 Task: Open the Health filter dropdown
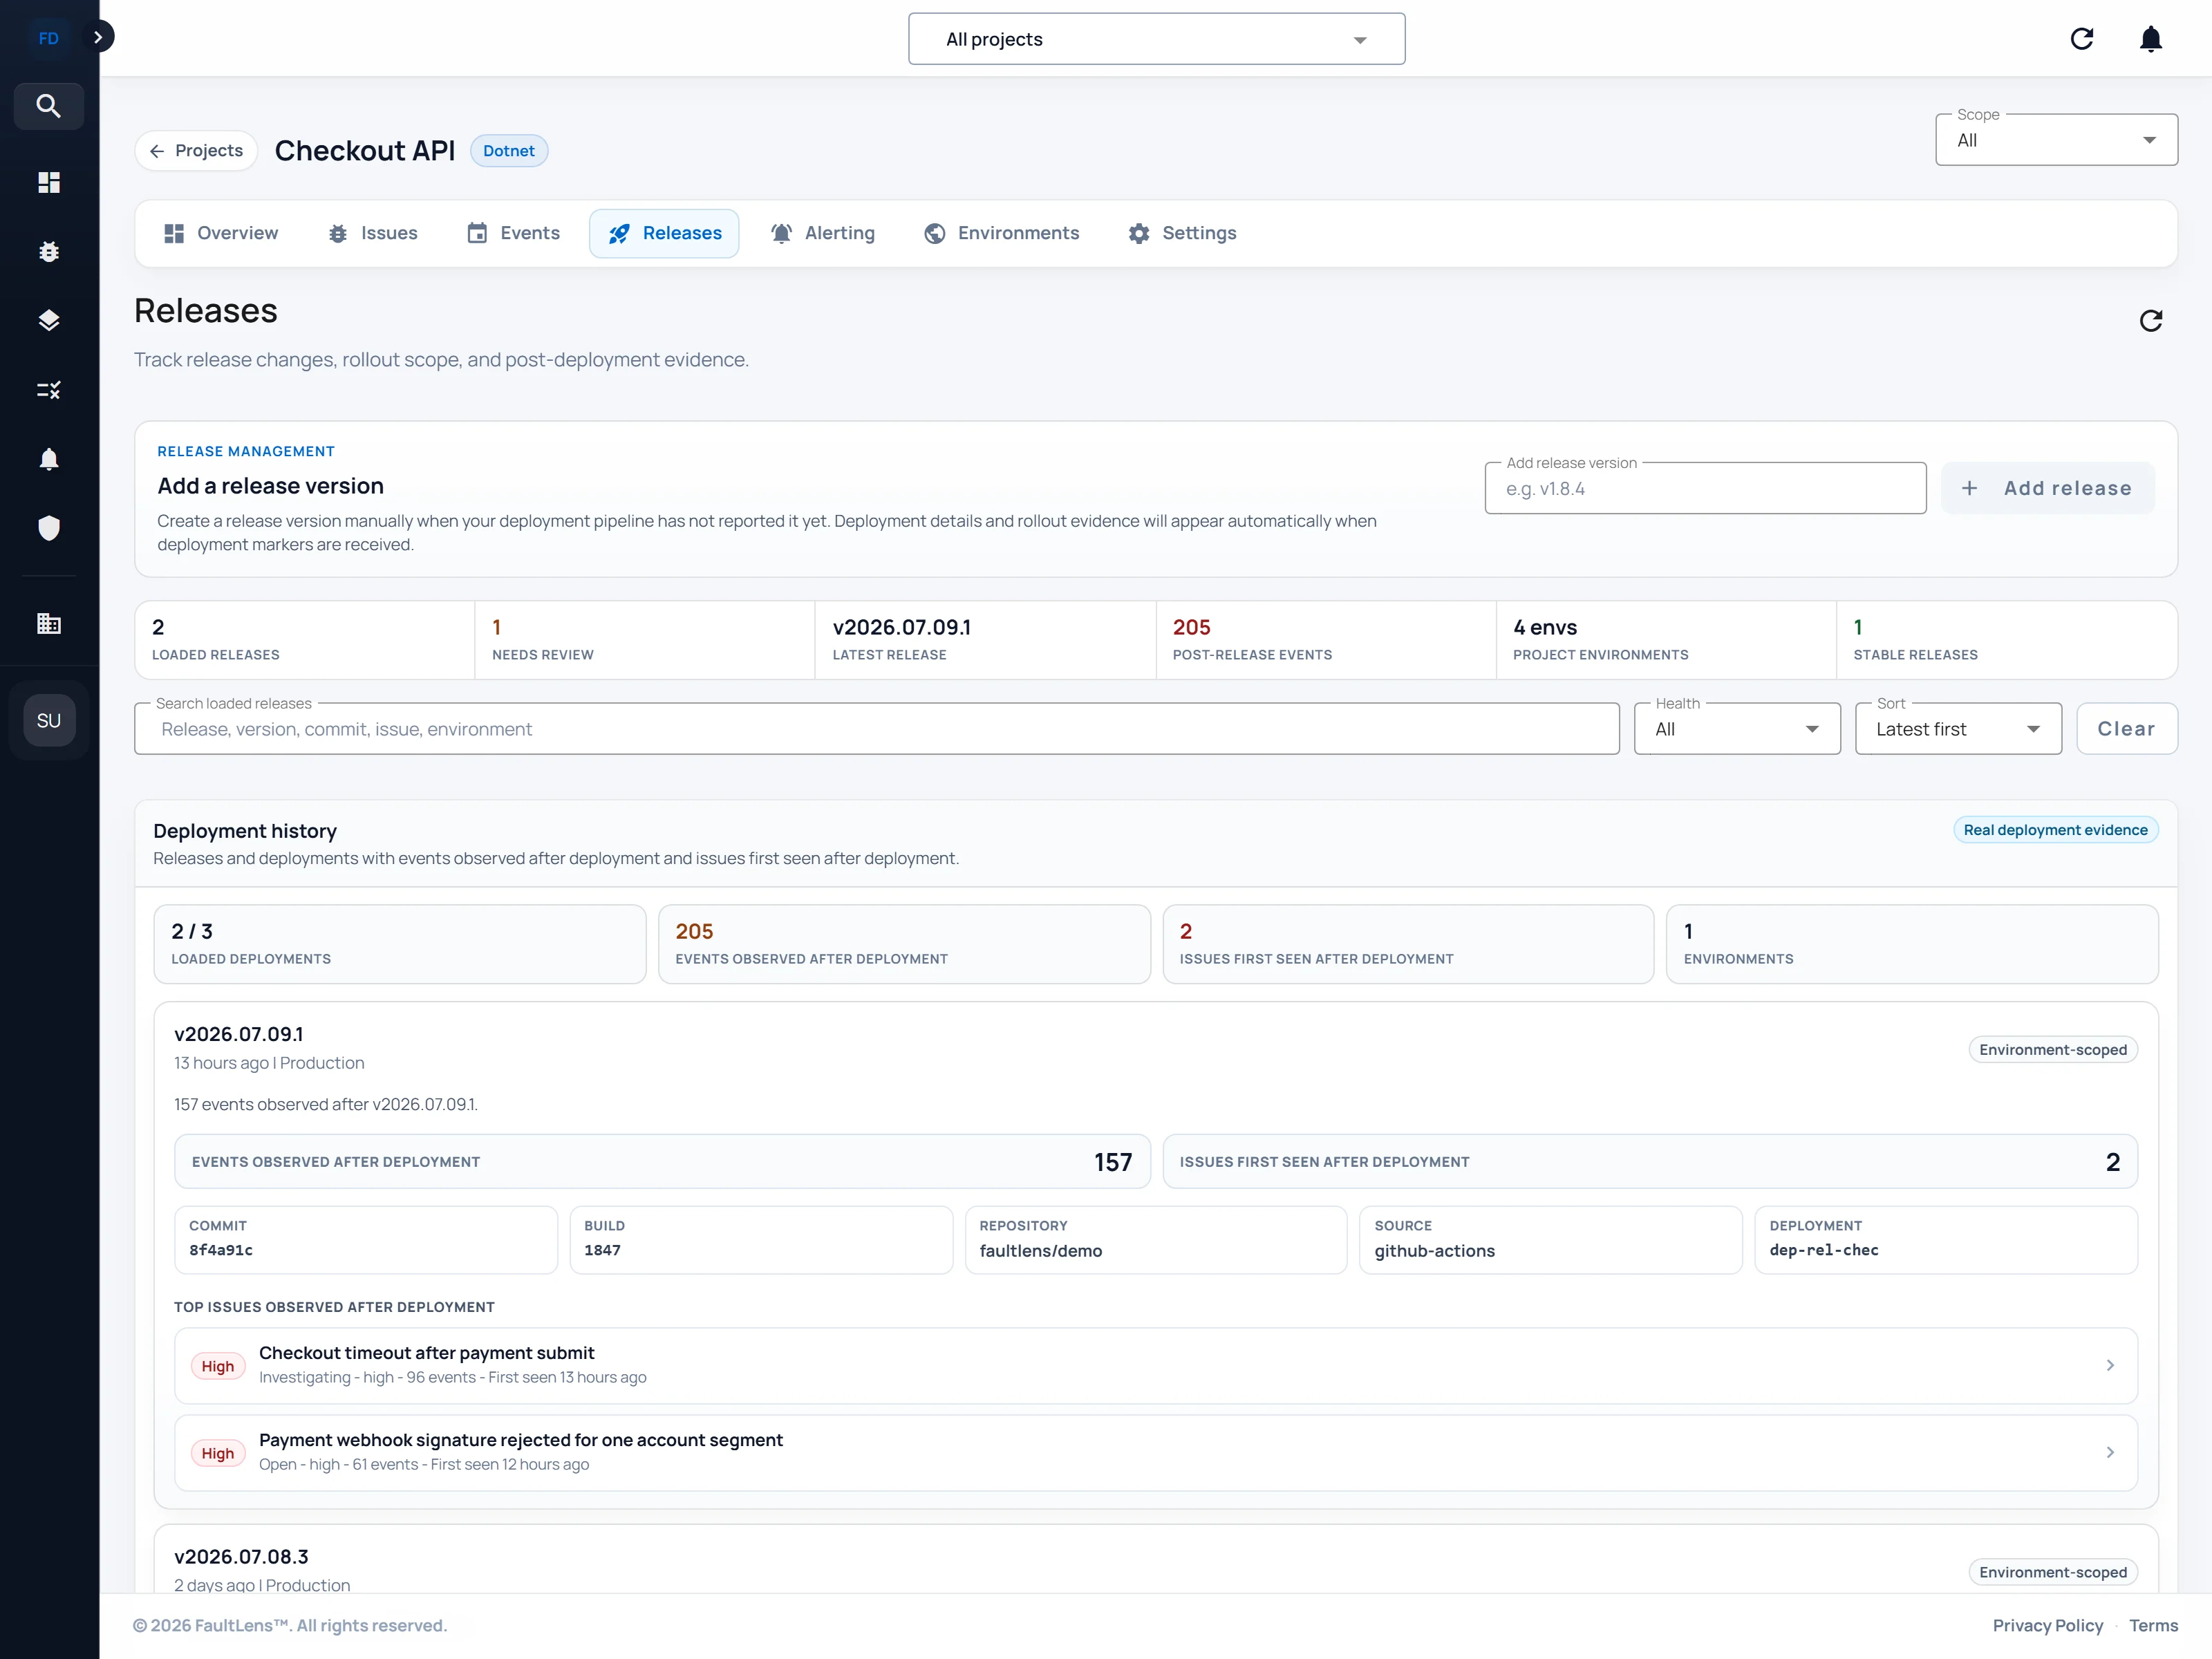point(1737,729)
